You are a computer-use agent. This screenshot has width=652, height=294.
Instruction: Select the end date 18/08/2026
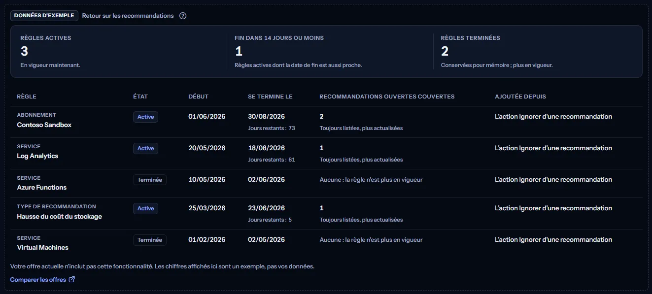tap(267, 148)
